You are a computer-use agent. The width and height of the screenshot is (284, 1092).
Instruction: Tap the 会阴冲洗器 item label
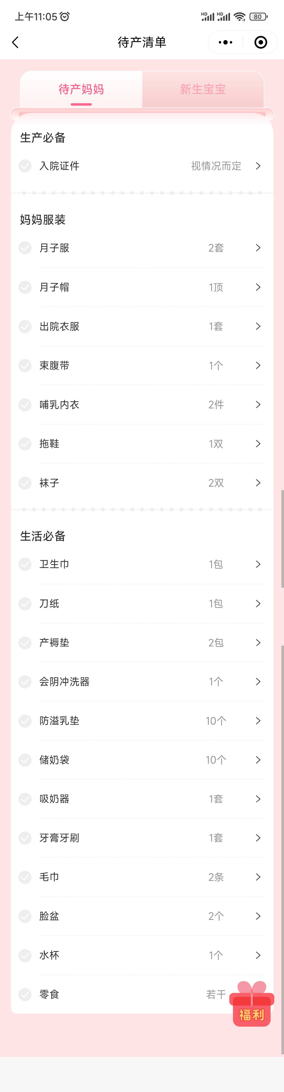click(64, 682)
